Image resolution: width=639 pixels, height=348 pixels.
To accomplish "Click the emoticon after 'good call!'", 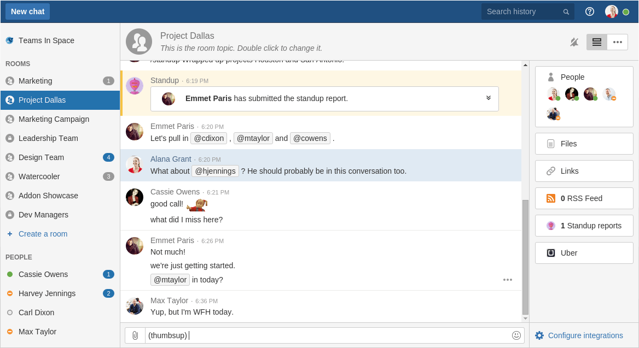I will (x=197, y=205).
